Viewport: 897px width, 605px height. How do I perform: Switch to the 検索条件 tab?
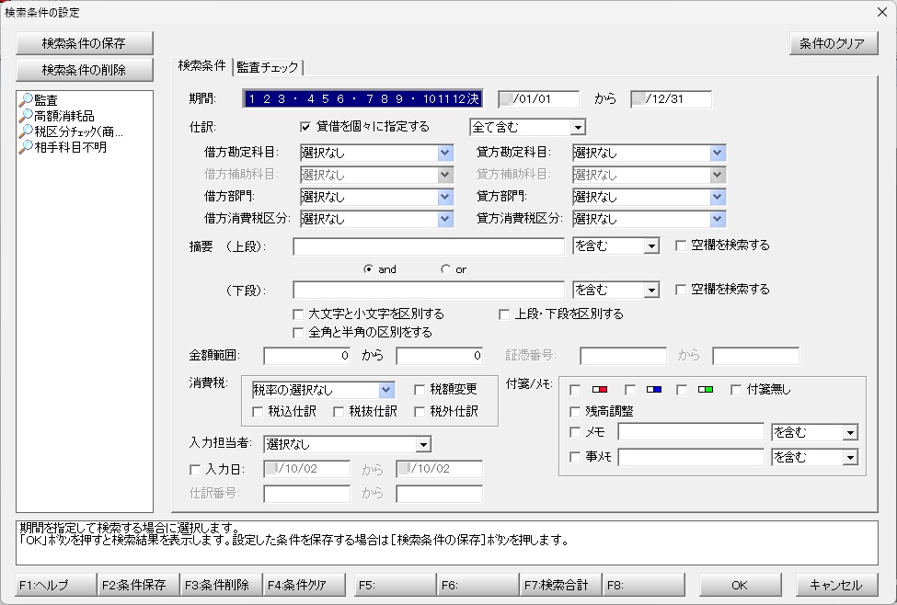coord(201,66)
